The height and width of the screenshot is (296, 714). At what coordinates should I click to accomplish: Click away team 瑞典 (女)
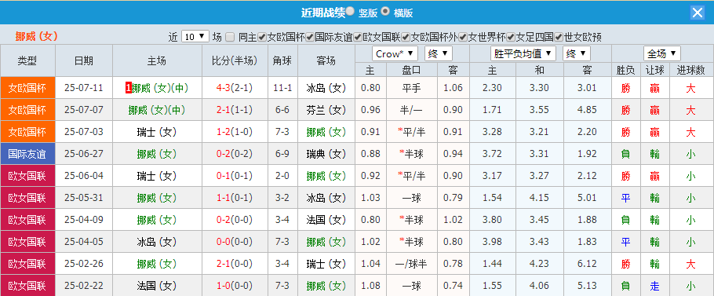(x=326, y=154)
